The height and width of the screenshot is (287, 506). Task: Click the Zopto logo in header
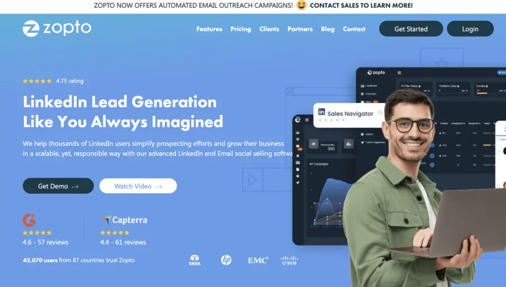(x=57, y=29)
